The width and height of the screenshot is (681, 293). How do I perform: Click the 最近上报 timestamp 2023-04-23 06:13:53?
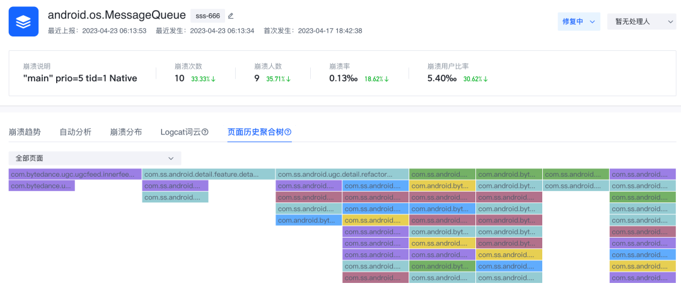coord(114,31)
